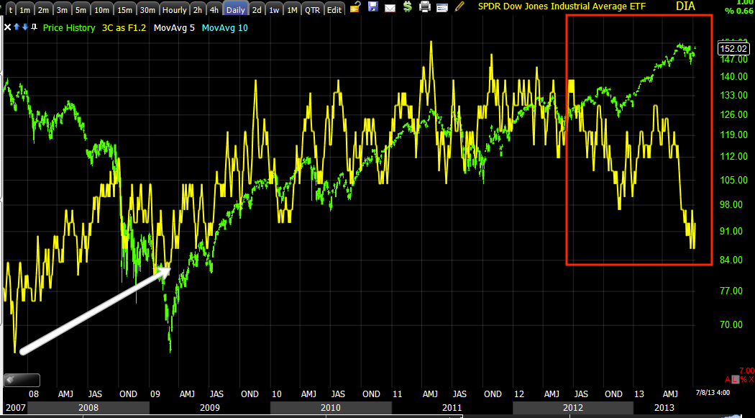The image size is (755, 418).
Task: Click the MovAvg 5 indicator label
Action: tap(174, 28)
